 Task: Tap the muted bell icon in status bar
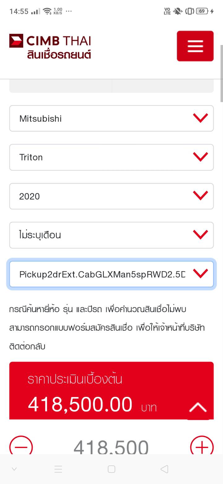[x=178, y=11]
